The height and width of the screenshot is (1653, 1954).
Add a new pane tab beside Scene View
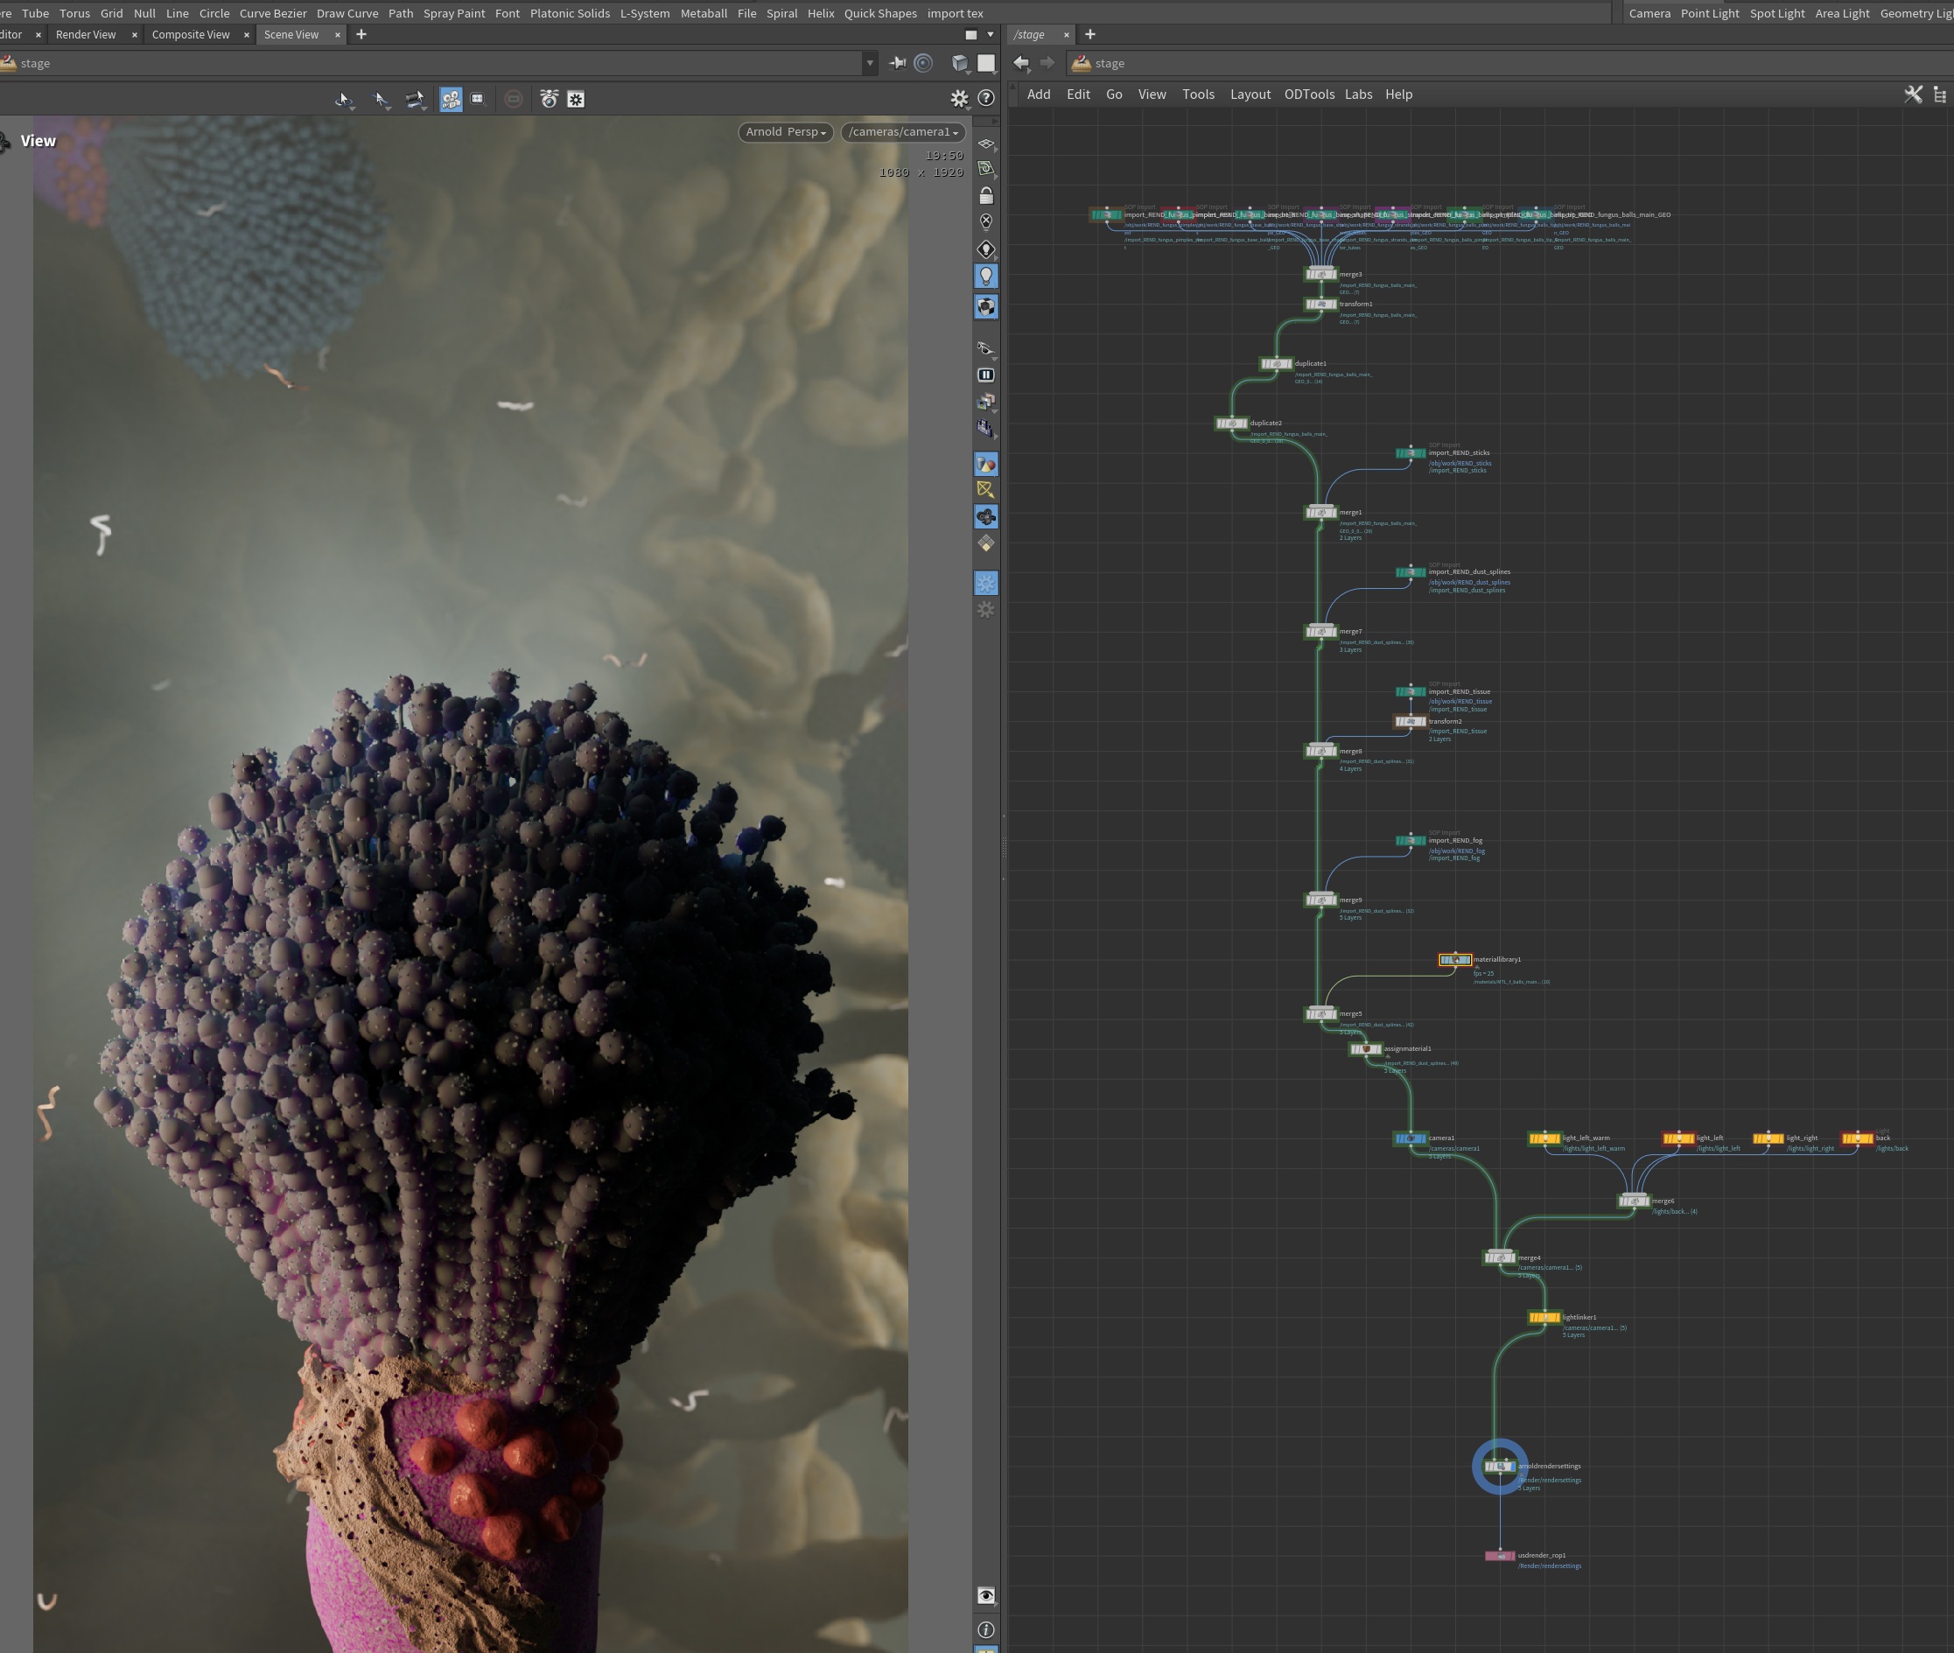tap(361, 35)
